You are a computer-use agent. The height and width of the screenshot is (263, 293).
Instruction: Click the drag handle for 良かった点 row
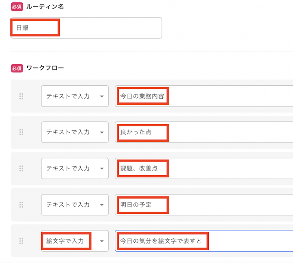(21, 132)
